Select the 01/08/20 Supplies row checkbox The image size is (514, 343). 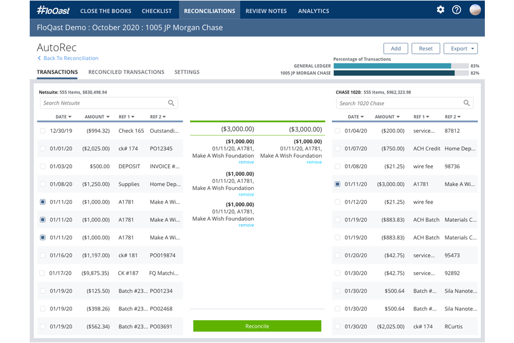(43, 184)
